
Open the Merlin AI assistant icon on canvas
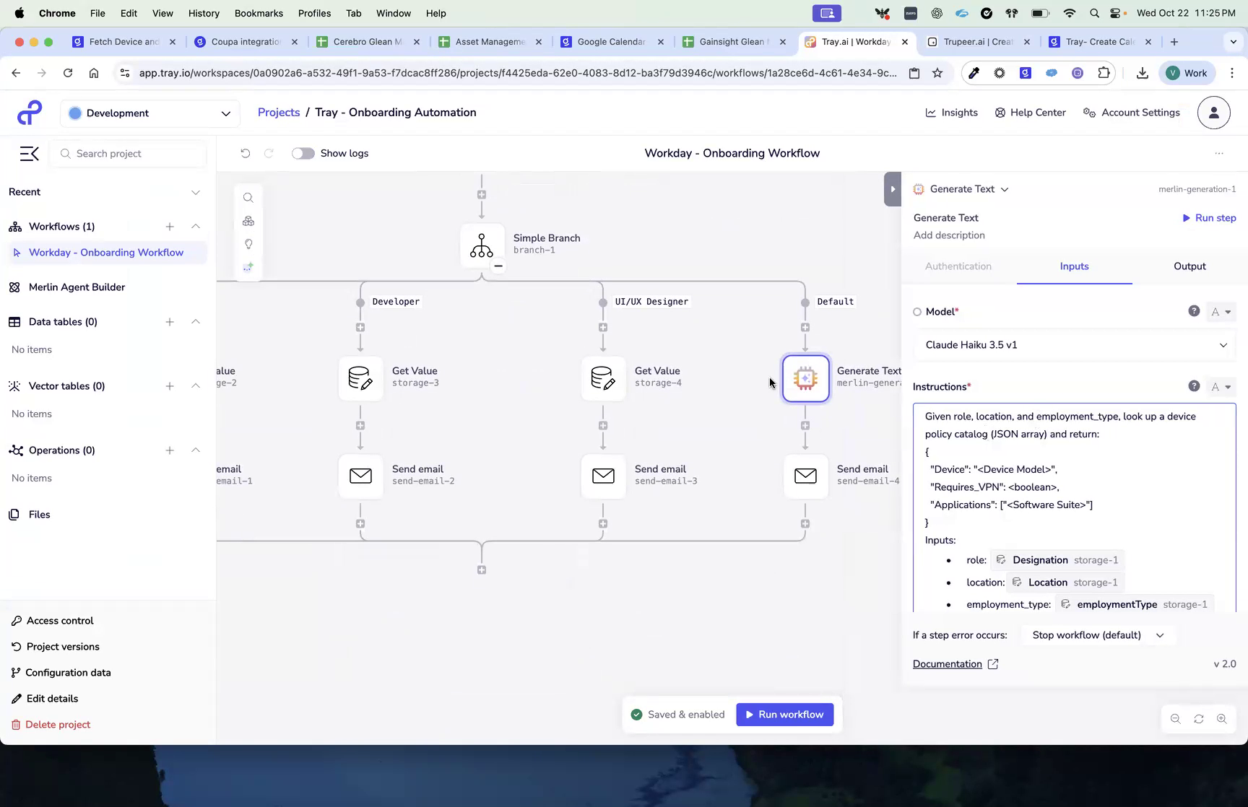click(248, 267)
